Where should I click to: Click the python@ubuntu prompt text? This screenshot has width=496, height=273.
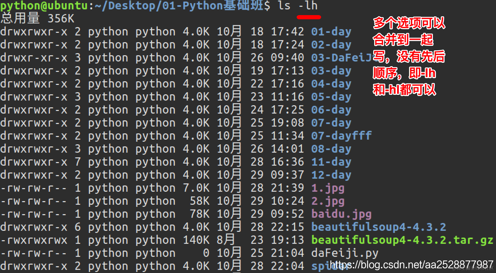[44, 6]
